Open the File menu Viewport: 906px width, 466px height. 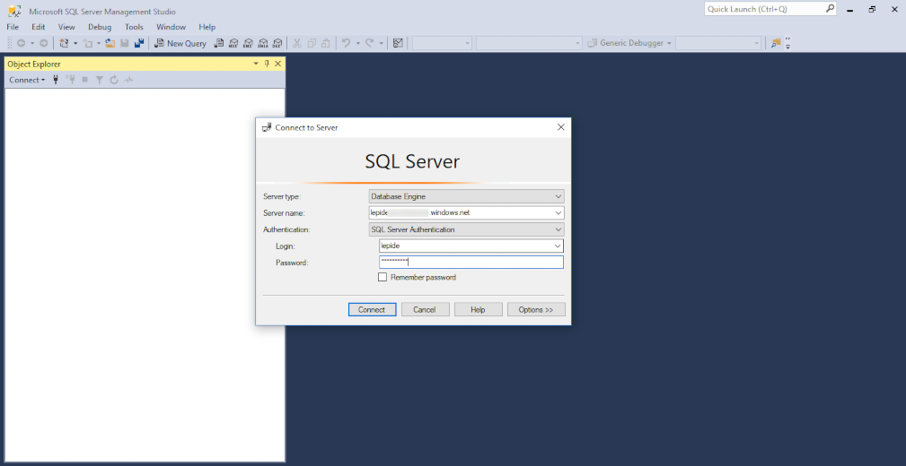pyautogui.click(x=13, y=27)
